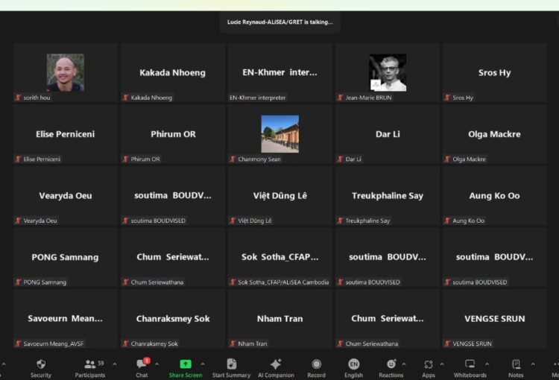Select the sorith hou video thumbnail
Image resolution: width=559 pixels, height=380 pixels.
click(x=66, y=73)
